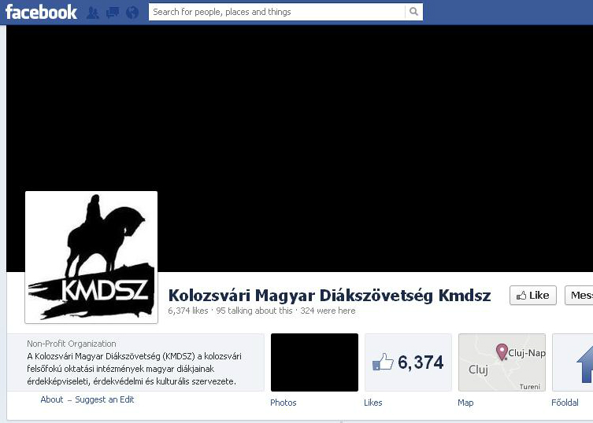Click the 324 were here text
593x423 pixels.
pyautogui.click(x=328, y=311)
